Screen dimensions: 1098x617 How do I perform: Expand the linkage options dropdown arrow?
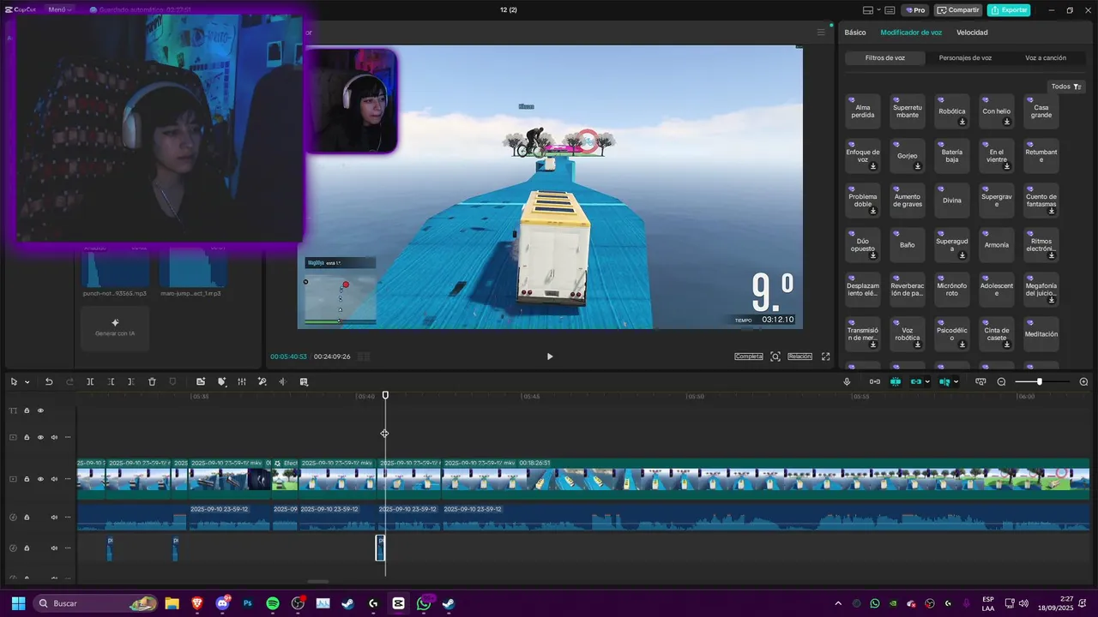pyautogui.click(x=927, y=382)
